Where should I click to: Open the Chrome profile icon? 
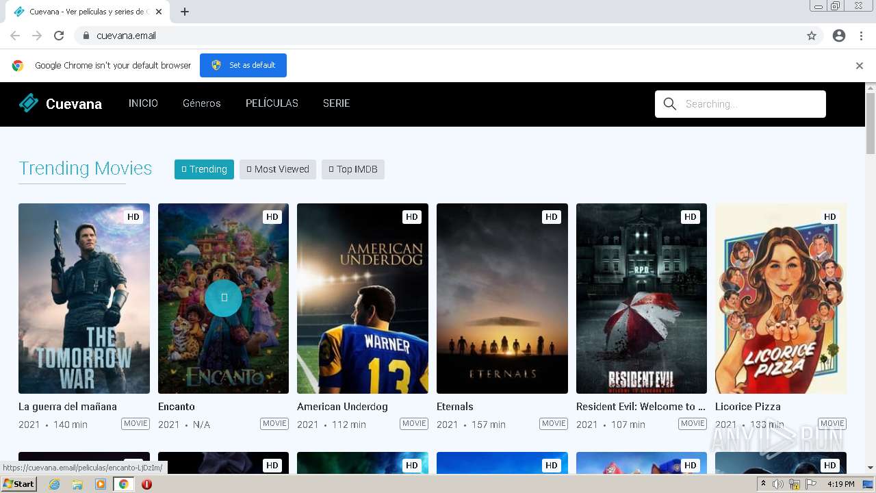point(839,36)
